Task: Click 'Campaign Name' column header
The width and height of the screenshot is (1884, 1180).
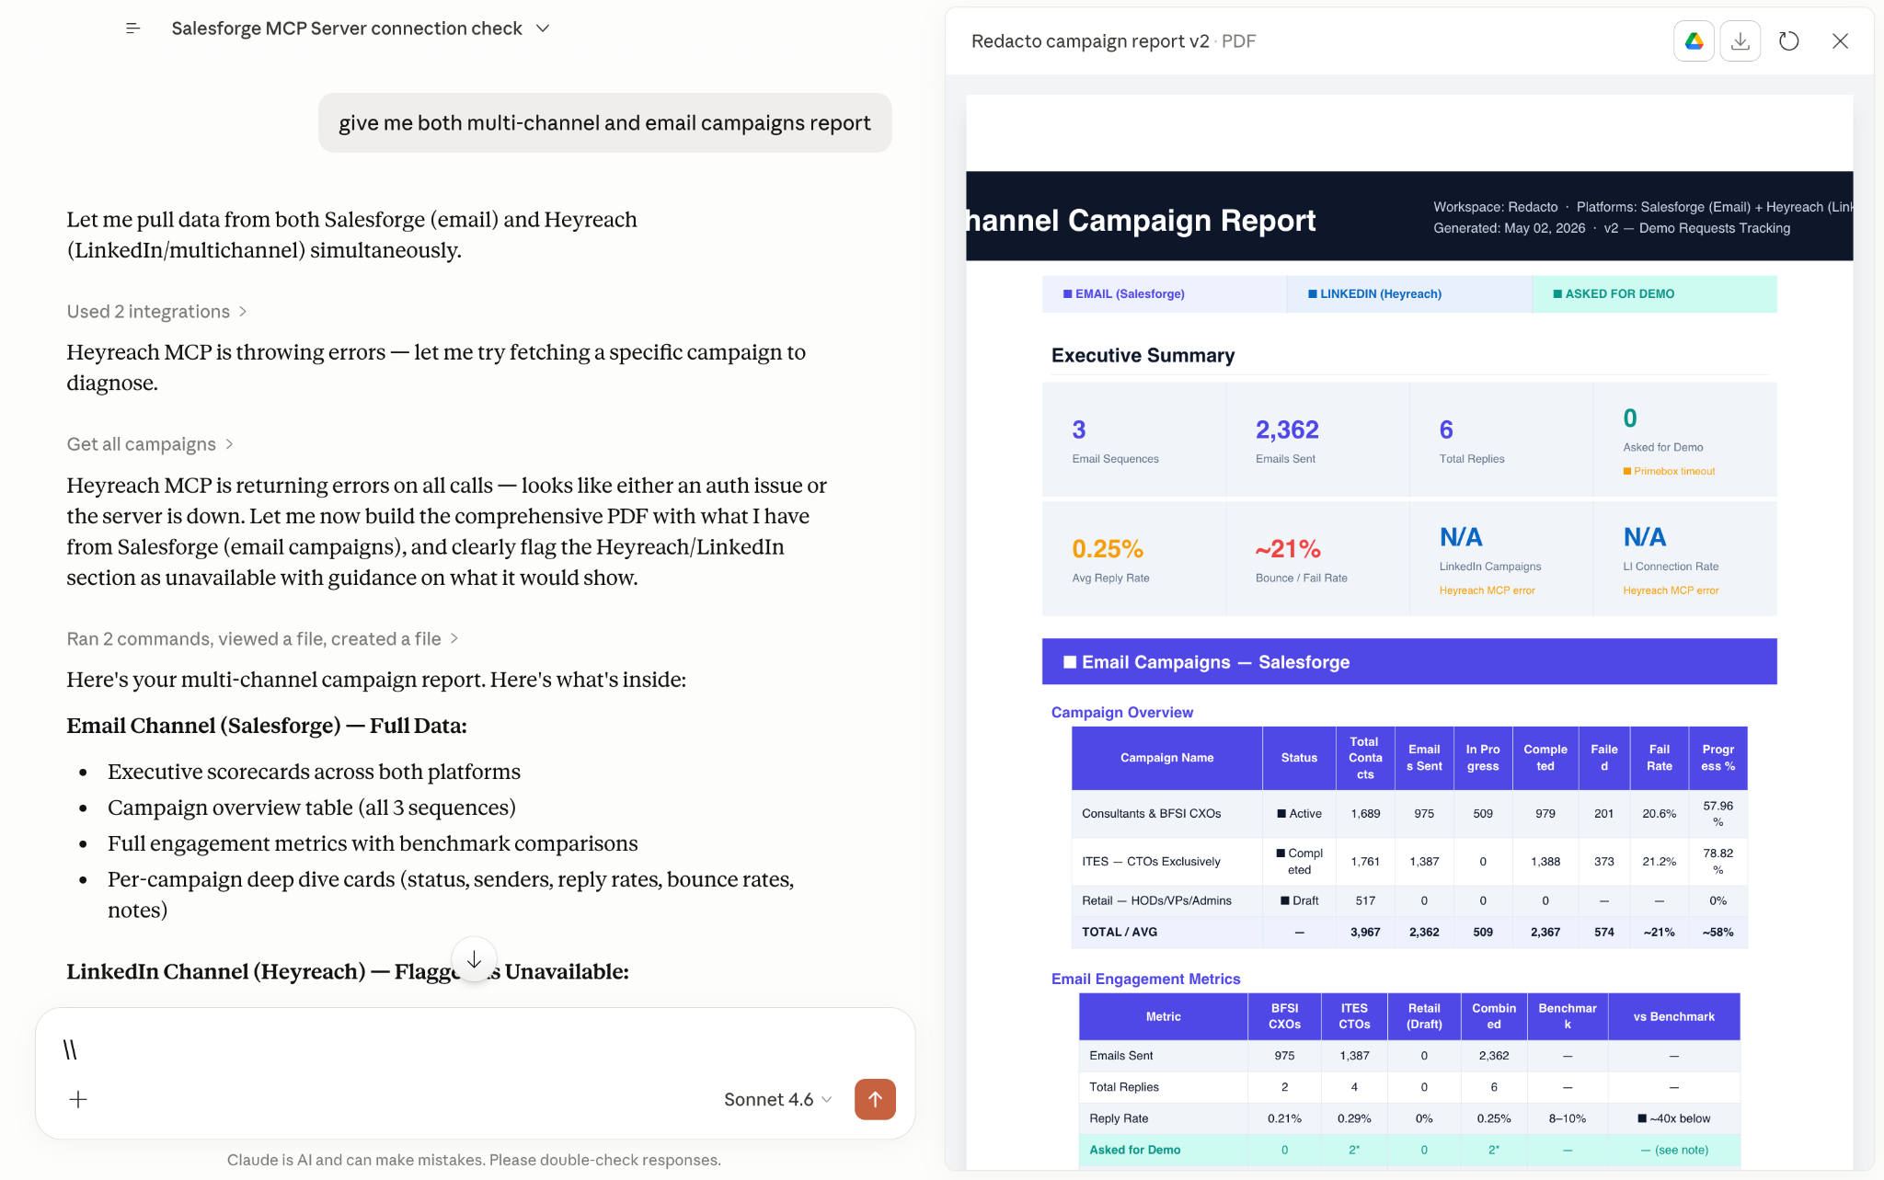Action: click(x=1166, y=758)
